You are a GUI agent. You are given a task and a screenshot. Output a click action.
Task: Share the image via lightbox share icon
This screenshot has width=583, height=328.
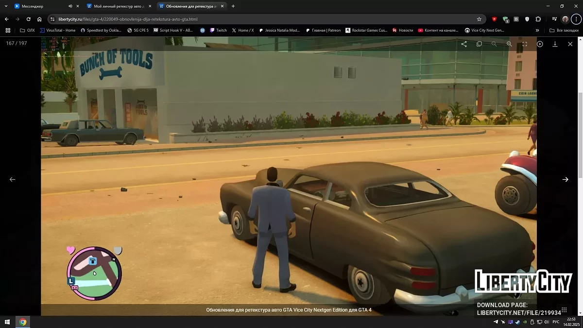click(x=464, y=44)
